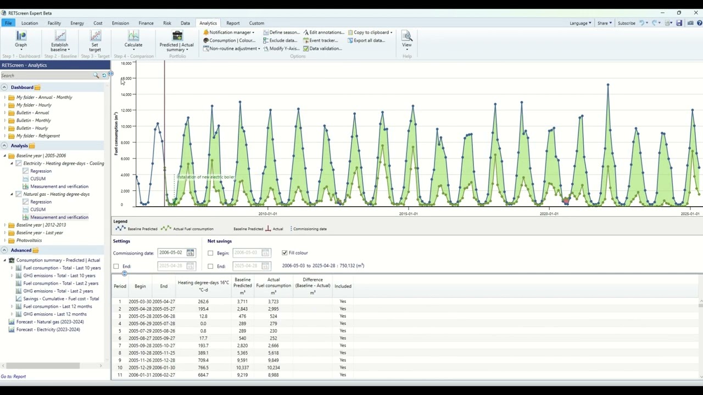Open Non-routine adjustment option
The width and height of the screenshot is (703, 395).
(231, 48)
